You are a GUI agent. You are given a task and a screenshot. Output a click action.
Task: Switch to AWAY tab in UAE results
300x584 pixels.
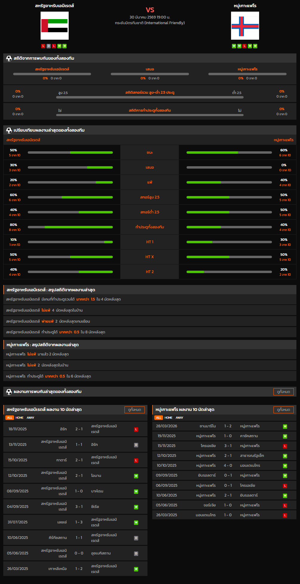click(x=30, y=418)
